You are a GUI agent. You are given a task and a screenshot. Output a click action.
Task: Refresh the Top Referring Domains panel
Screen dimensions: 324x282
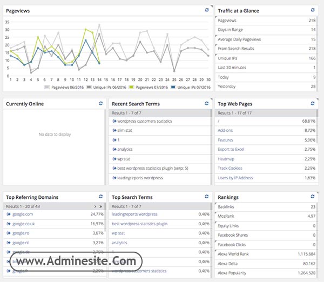pos(100,197)
